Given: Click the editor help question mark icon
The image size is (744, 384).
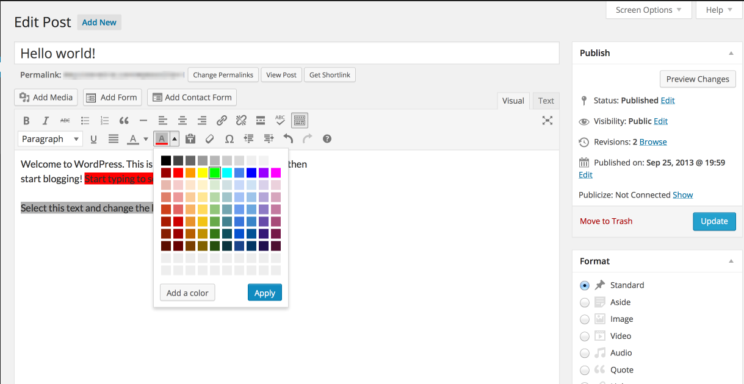Looking at the screenshot, I should [327, 139].
